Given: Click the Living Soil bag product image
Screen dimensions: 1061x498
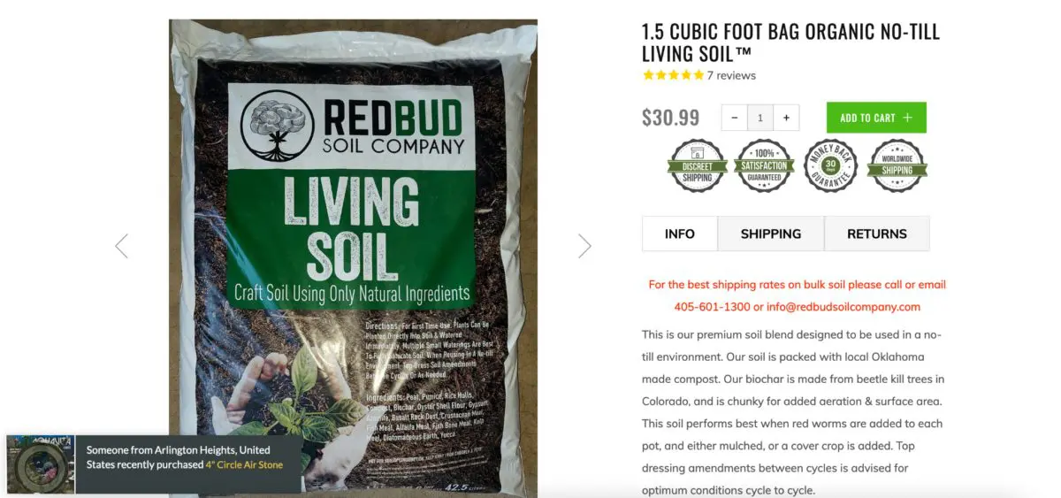Looking at the screenshot, I should pyautogui.click(x=353, y=258).
